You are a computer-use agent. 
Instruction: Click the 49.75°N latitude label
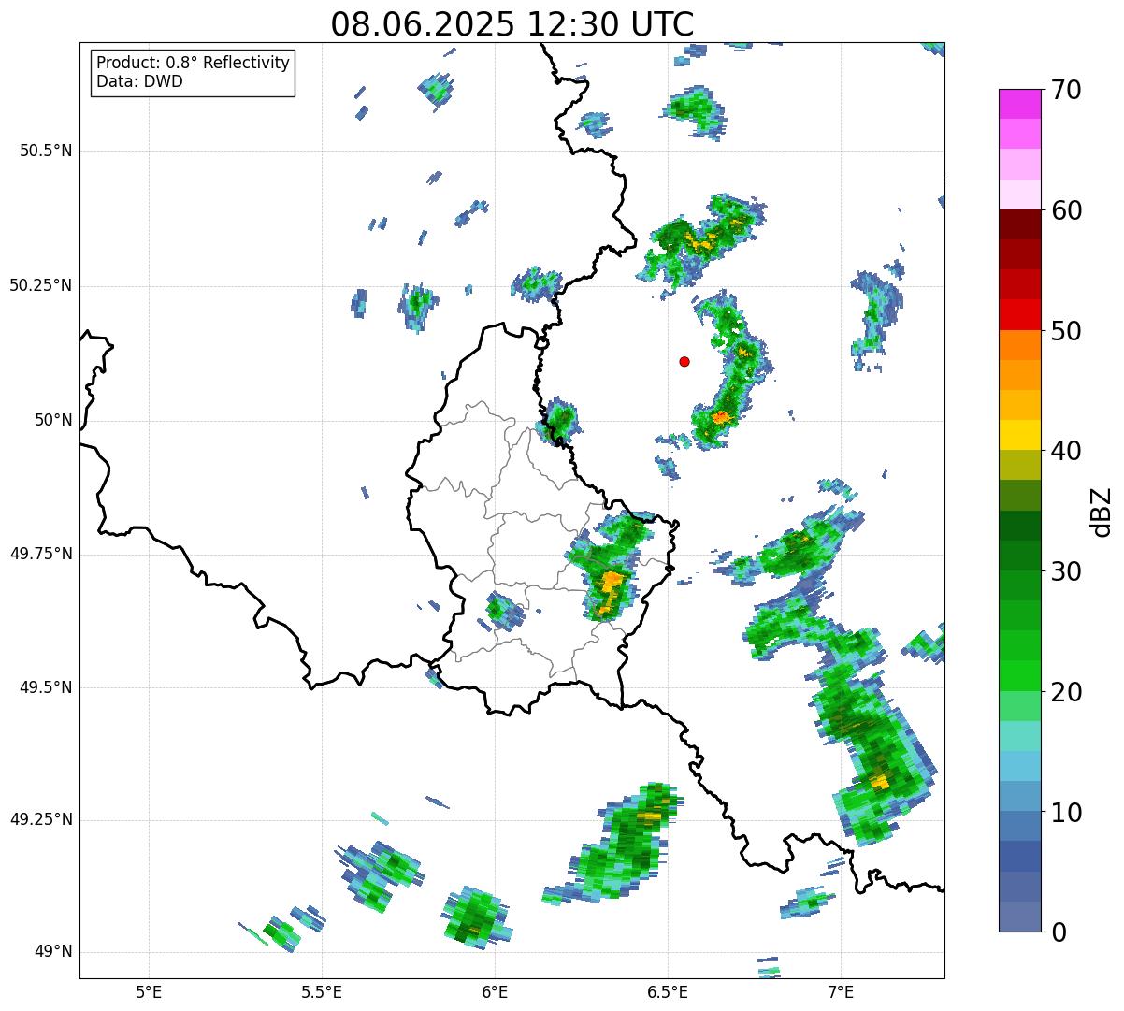tap(41, 554)
